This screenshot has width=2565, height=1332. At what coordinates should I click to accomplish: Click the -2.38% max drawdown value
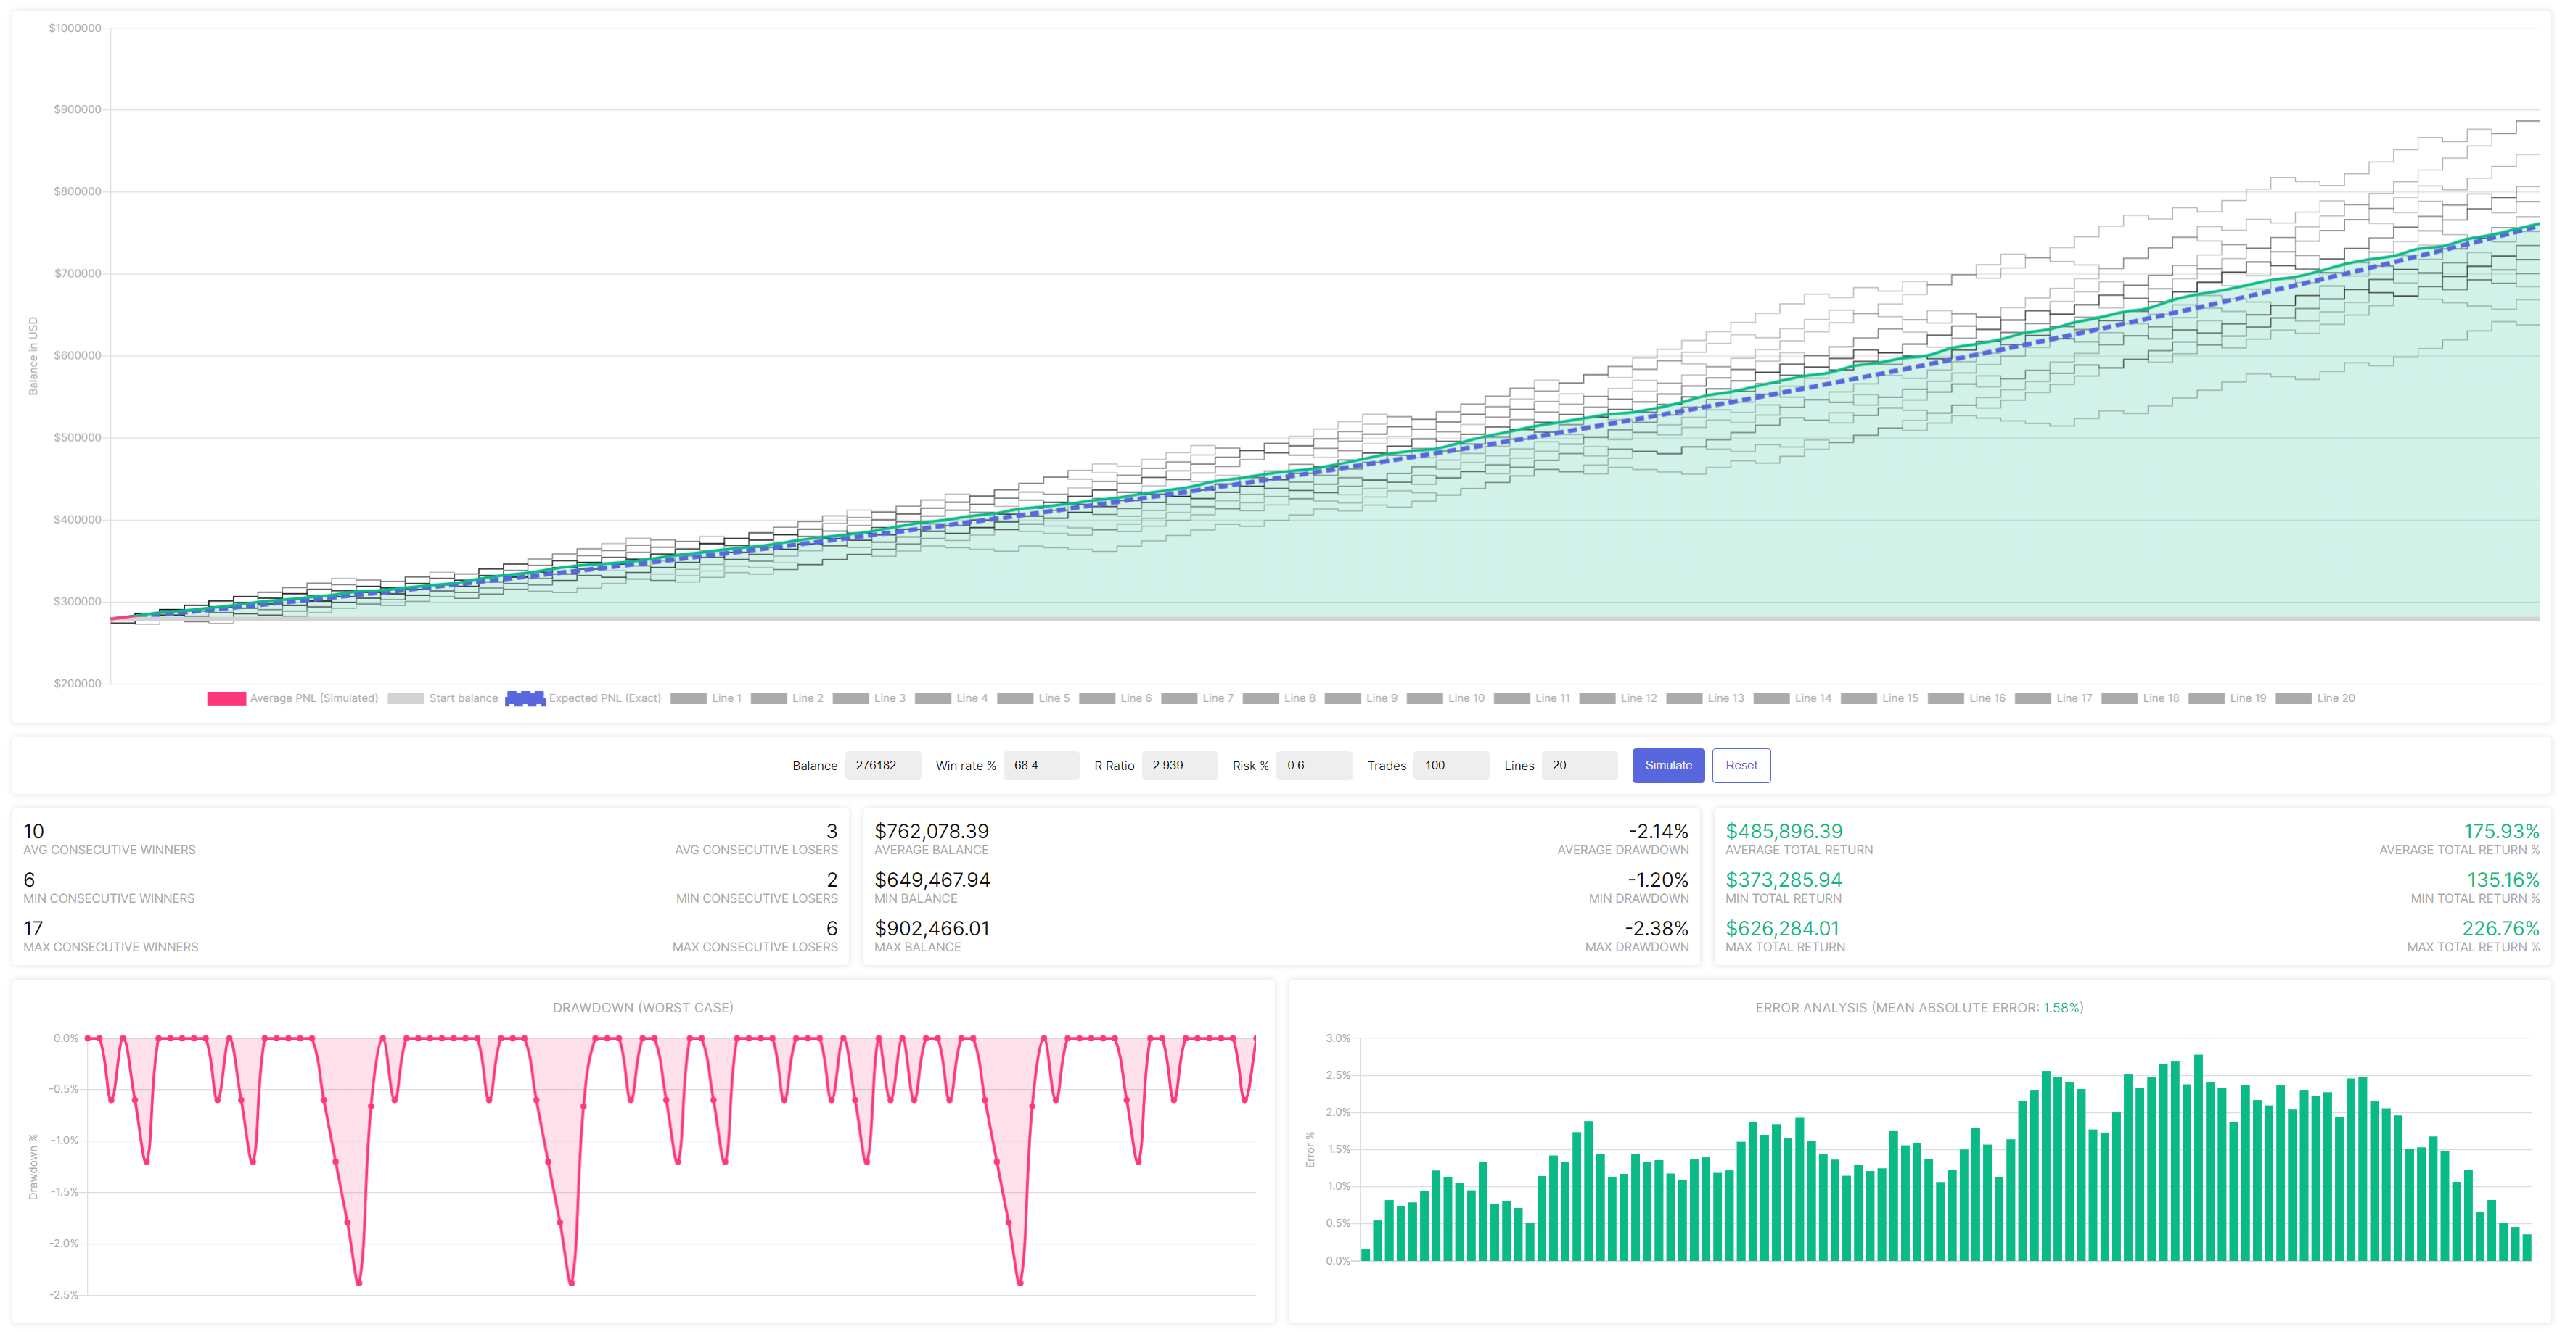(x=1657, y=929)
